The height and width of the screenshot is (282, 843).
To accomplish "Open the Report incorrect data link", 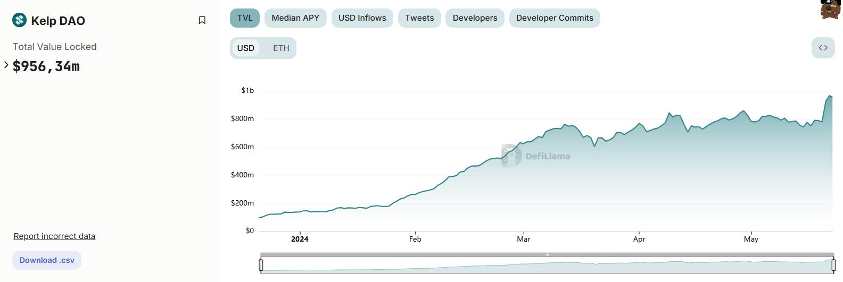I will tap(54, 236).
